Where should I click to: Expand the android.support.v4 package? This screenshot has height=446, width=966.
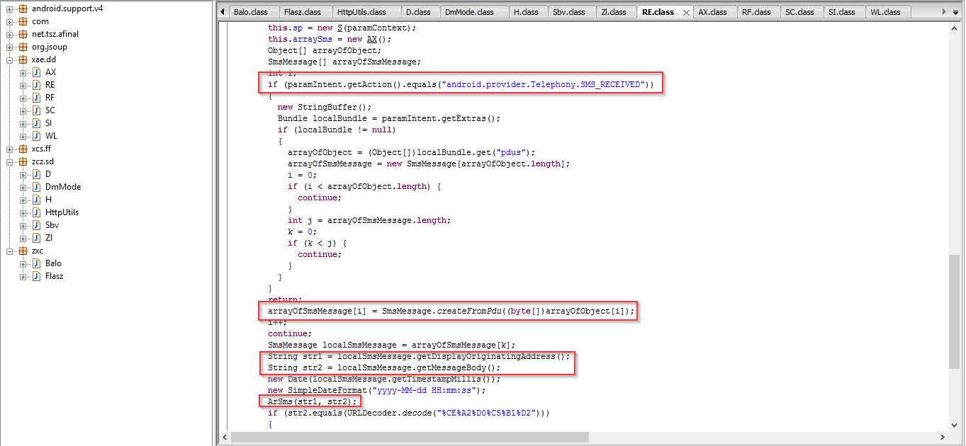[11, 8]
